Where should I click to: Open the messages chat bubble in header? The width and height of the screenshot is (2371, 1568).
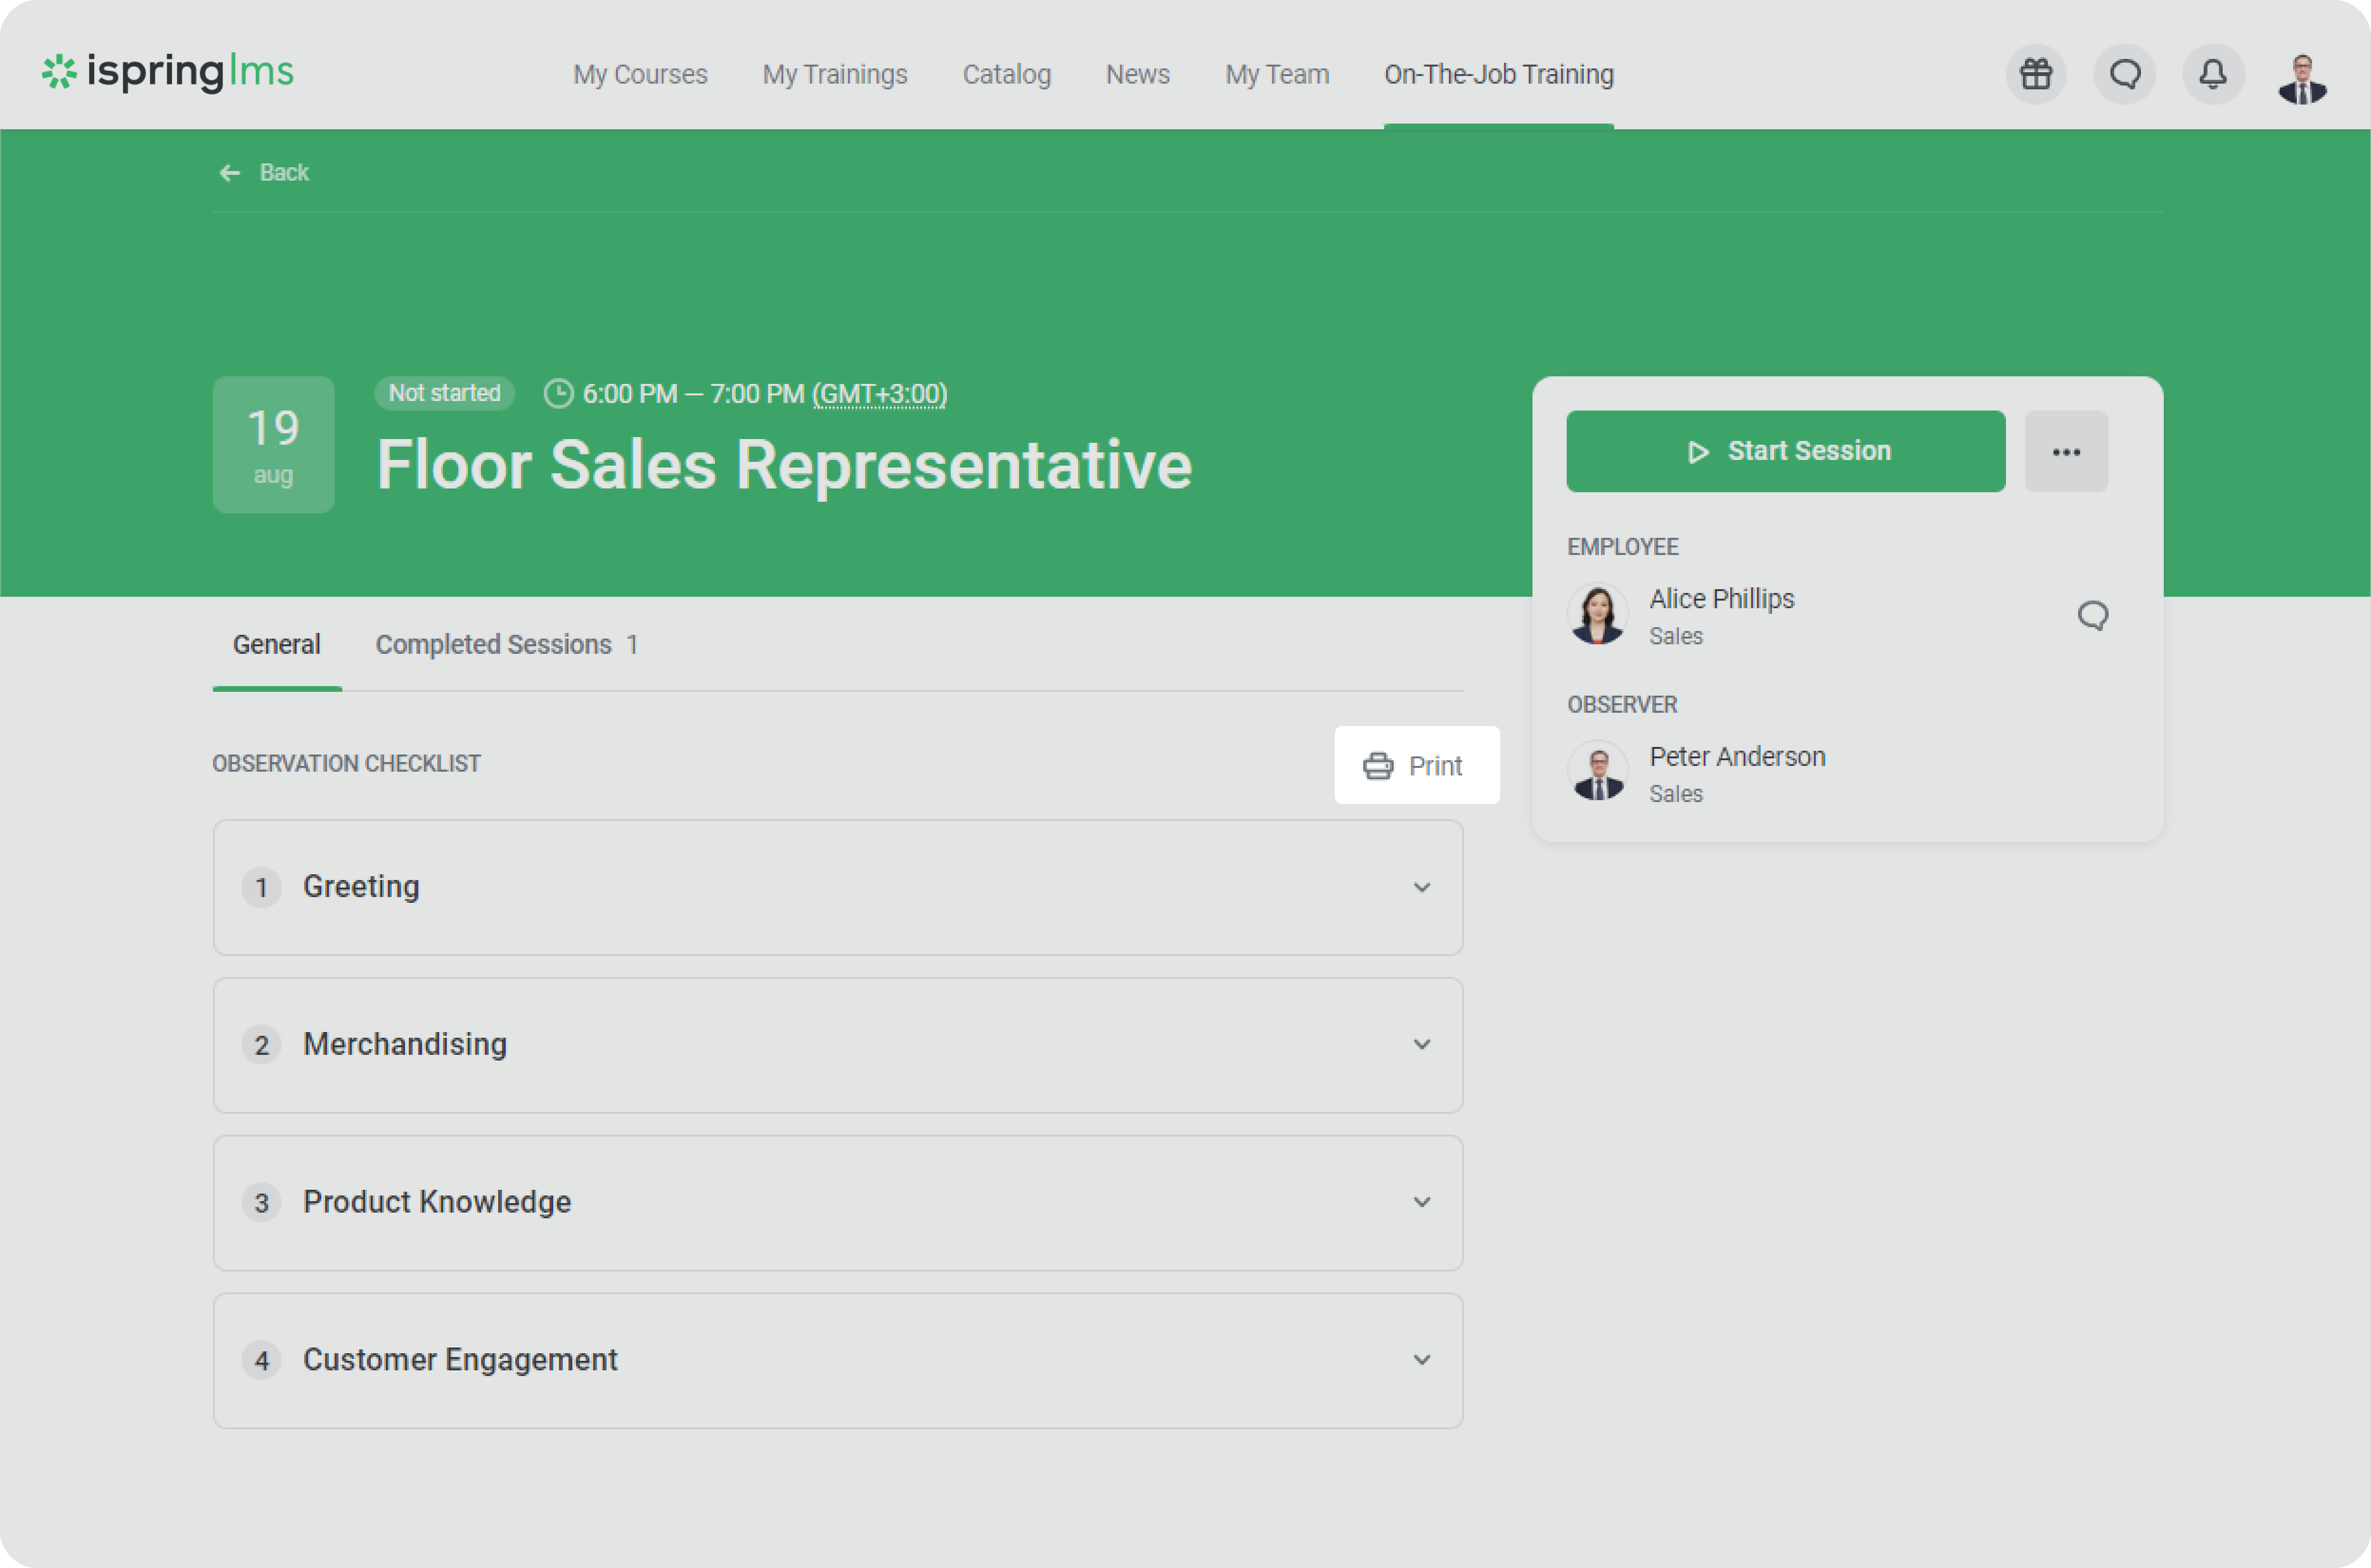click(x=2125, y=74)
